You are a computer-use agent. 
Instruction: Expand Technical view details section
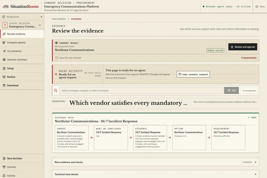(x=155, y=174)
